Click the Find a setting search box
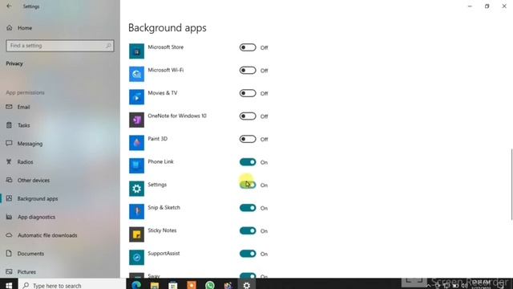The width and height of the screenshot is (513, 289). click(x=60, y=46)
